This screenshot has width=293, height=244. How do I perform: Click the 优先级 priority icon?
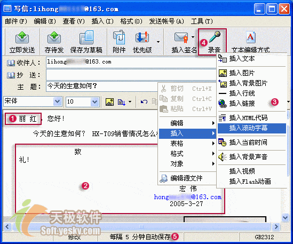[x=142, y=37]
